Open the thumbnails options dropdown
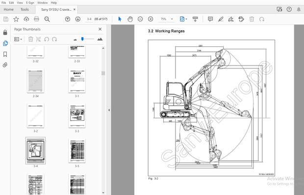 click(x=18, y=39)
